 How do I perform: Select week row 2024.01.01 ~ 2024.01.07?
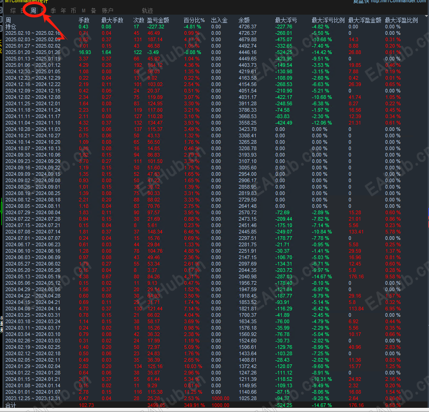point(33,392)
